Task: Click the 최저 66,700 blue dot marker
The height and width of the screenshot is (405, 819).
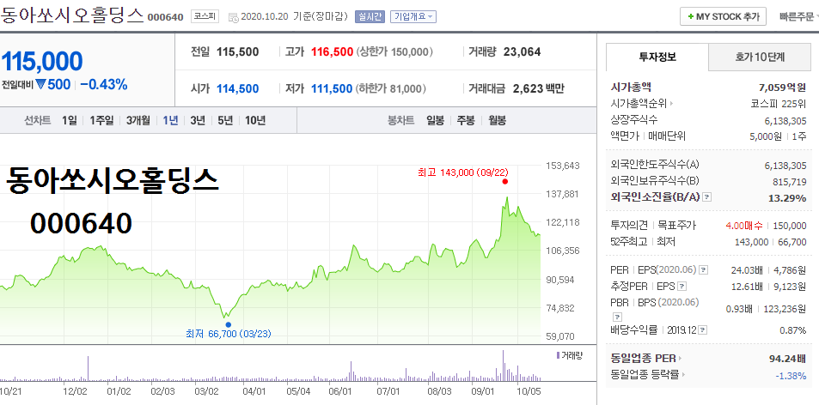Action: point(228,324)
